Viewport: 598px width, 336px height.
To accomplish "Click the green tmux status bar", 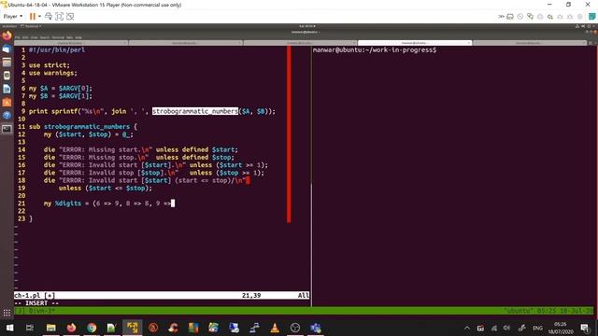I will click(x=304, y=311).
